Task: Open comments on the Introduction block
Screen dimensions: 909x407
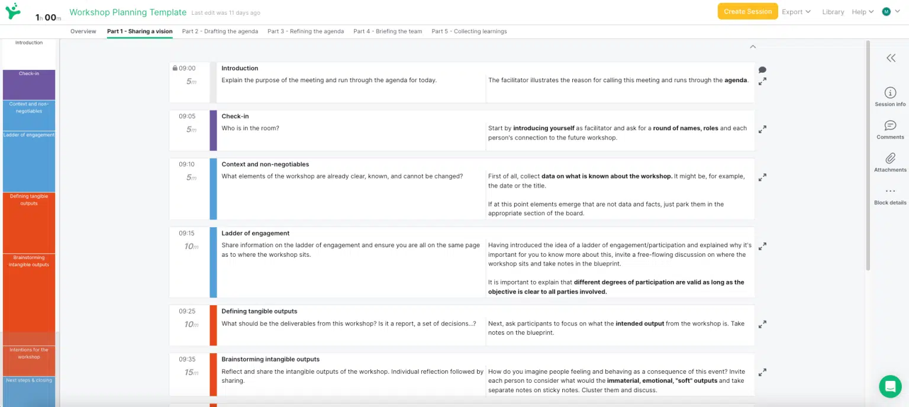Action: click(762, 69)
